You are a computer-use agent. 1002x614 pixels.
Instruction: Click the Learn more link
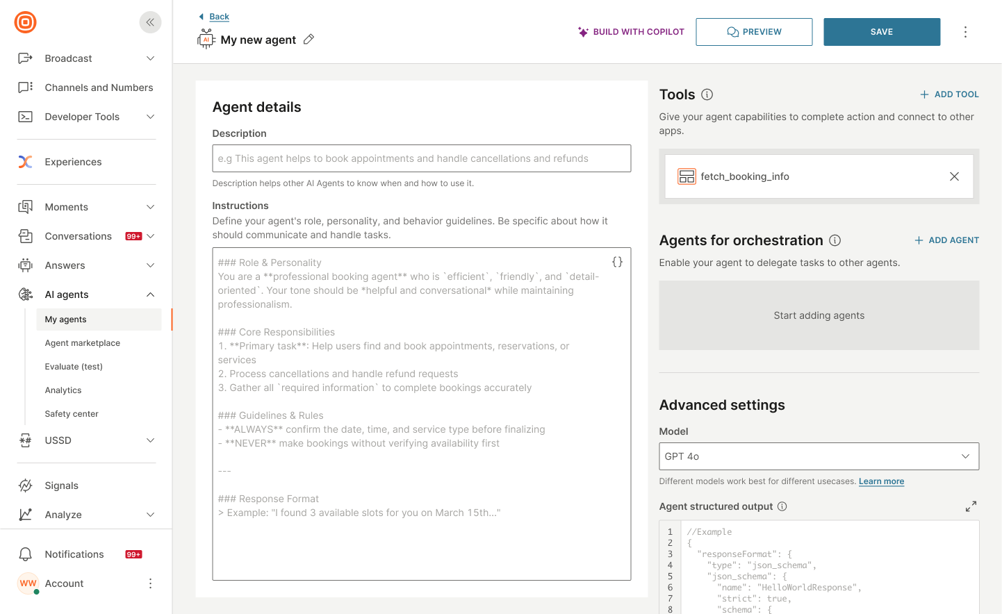click(881, 481)
